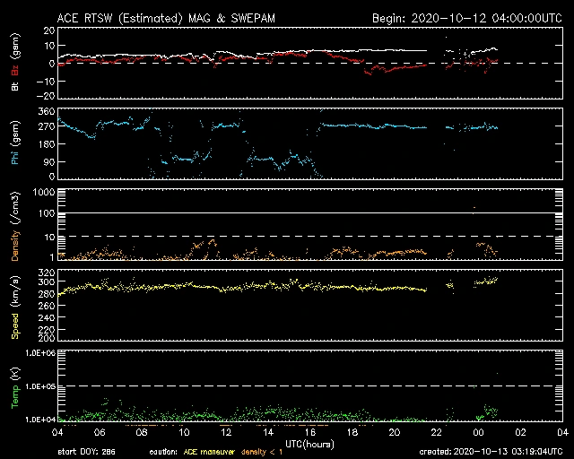Click the "UTC(hours)" x-axis title
574x459 pixels.
tap(309, 444)
